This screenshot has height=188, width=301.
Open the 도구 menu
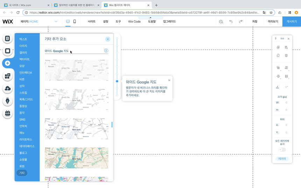pos(118,21)
